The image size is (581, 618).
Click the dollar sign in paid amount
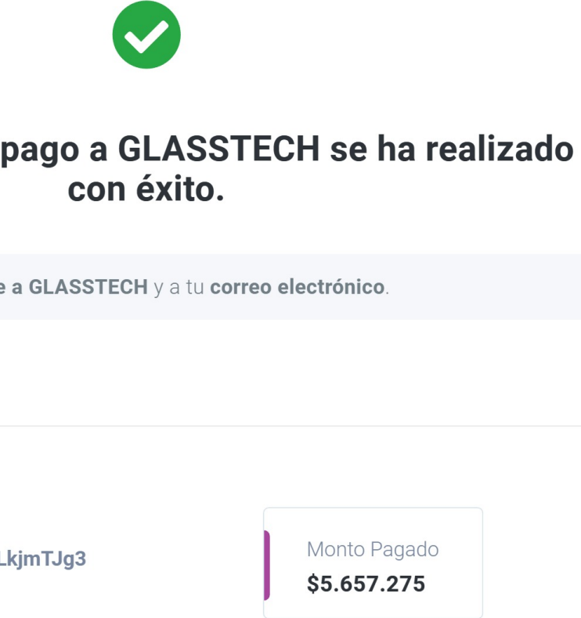click(x=312, y=584)
